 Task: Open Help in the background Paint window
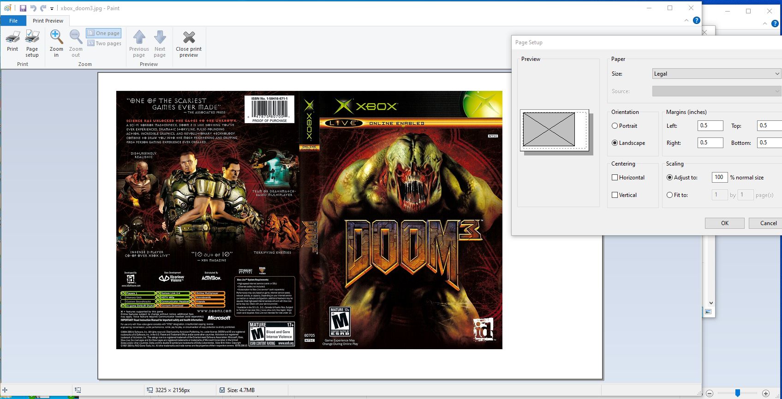pos(775,24)
